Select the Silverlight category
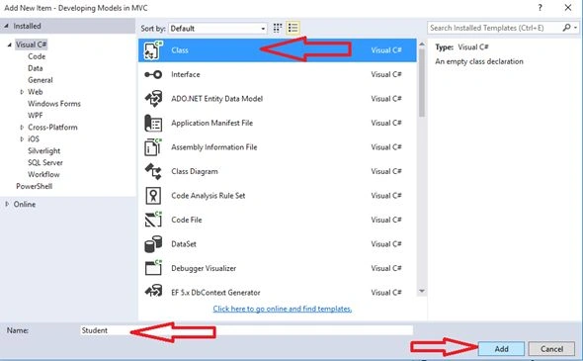The height and width of the screenshot is (361, 583). click(x=43, y=150)
